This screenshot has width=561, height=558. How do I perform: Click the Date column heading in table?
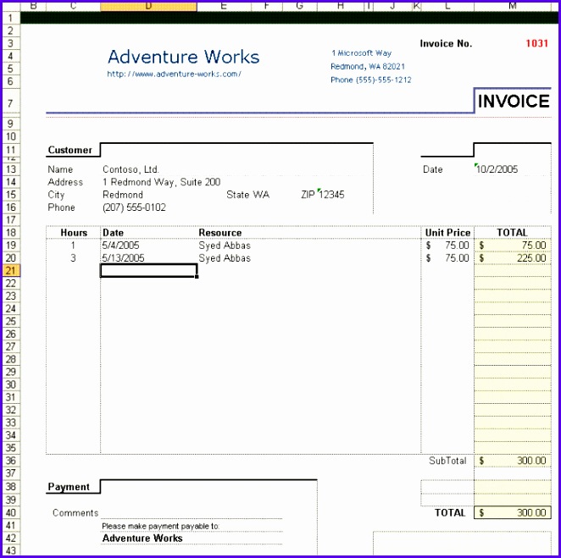[113, 233]
